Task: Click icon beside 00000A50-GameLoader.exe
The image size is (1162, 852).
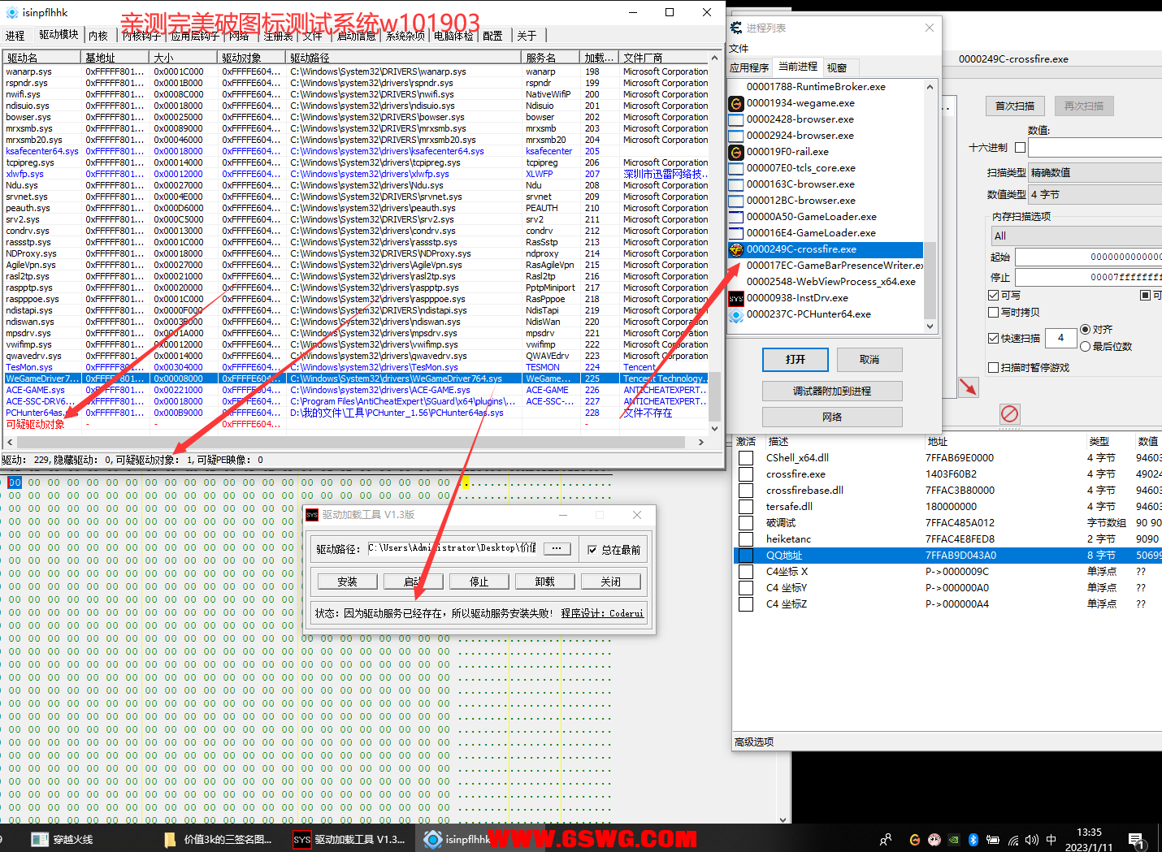Action: pyautogui.click(x=736, y=217)
